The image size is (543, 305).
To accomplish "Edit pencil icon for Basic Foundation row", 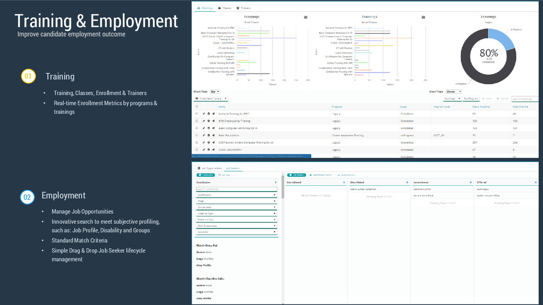I will pos(204,135).
